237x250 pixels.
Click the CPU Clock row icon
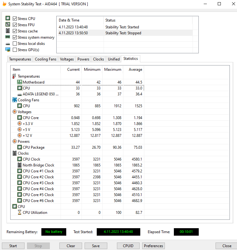pos(19,159)
